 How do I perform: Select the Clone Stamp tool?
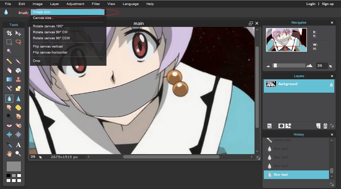(x=18, y=79)
